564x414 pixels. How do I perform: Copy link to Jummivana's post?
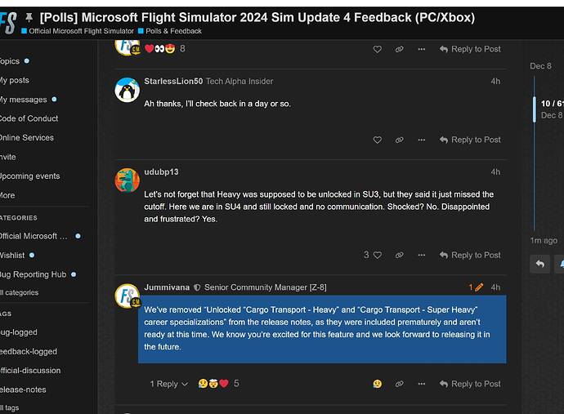[x=400, y=384]
